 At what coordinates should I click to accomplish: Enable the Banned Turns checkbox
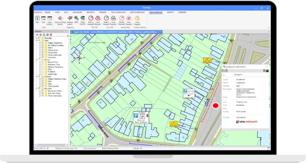[x=42, y=62]
